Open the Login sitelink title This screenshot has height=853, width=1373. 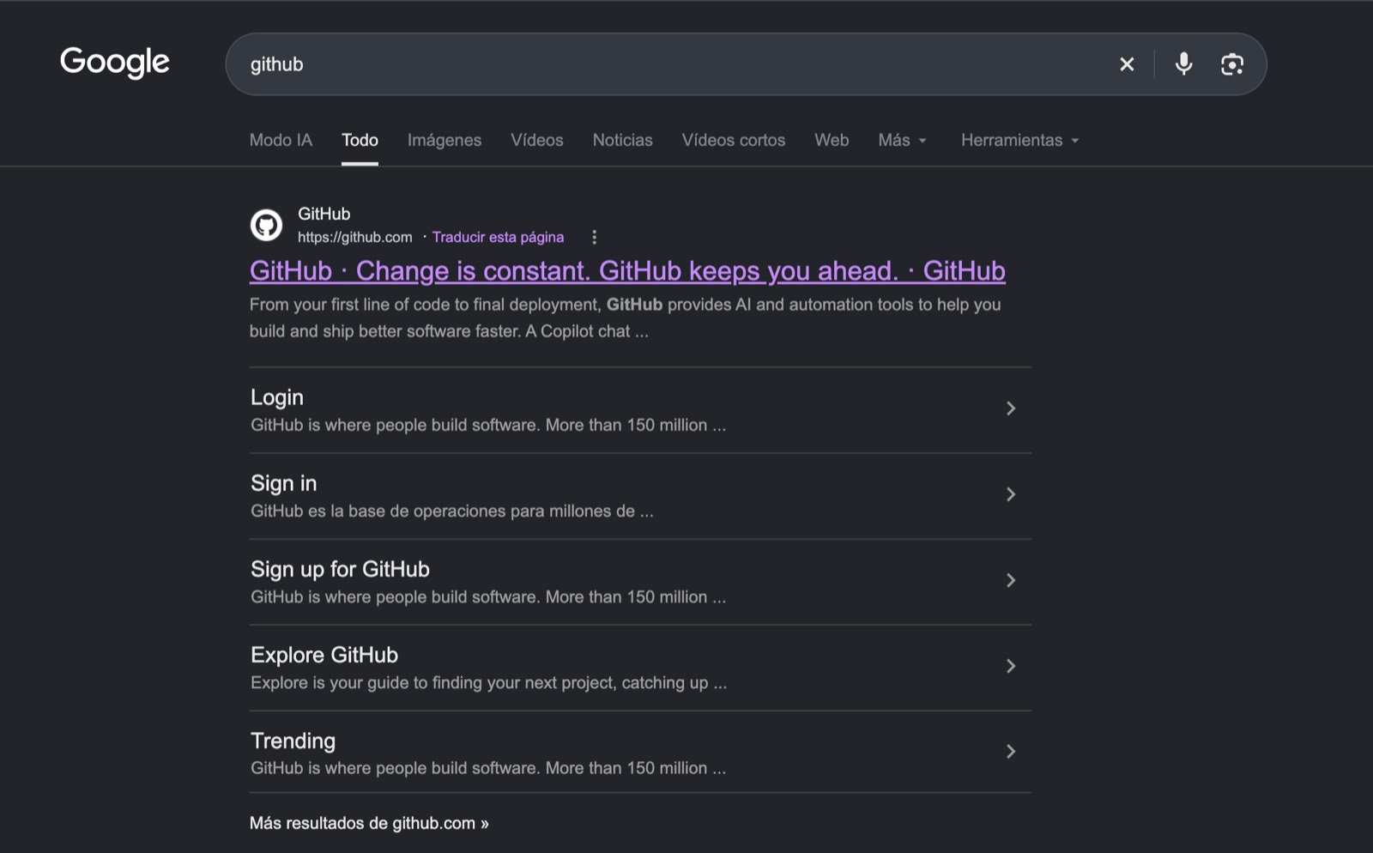277,397
